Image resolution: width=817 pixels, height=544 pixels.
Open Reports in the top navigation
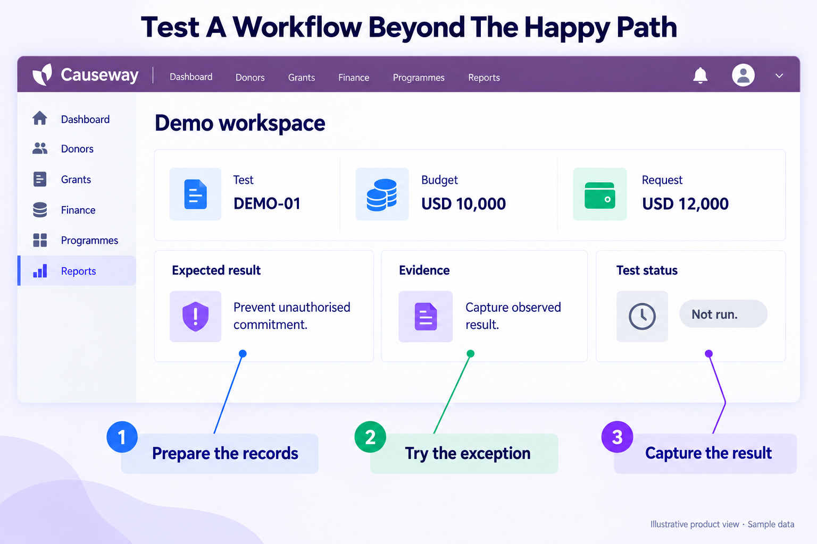point(484,78)
